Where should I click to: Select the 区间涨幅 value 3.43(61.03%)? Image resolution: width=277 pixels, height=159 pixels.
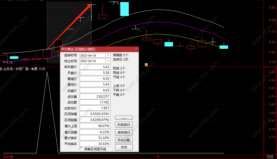95,114
